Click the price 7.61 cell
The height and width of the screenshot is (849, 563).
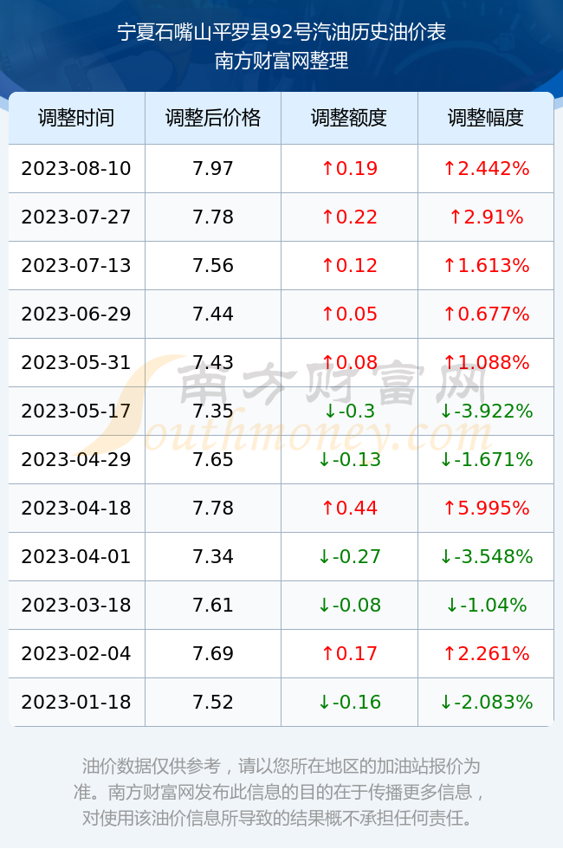(x=213, y=605)
